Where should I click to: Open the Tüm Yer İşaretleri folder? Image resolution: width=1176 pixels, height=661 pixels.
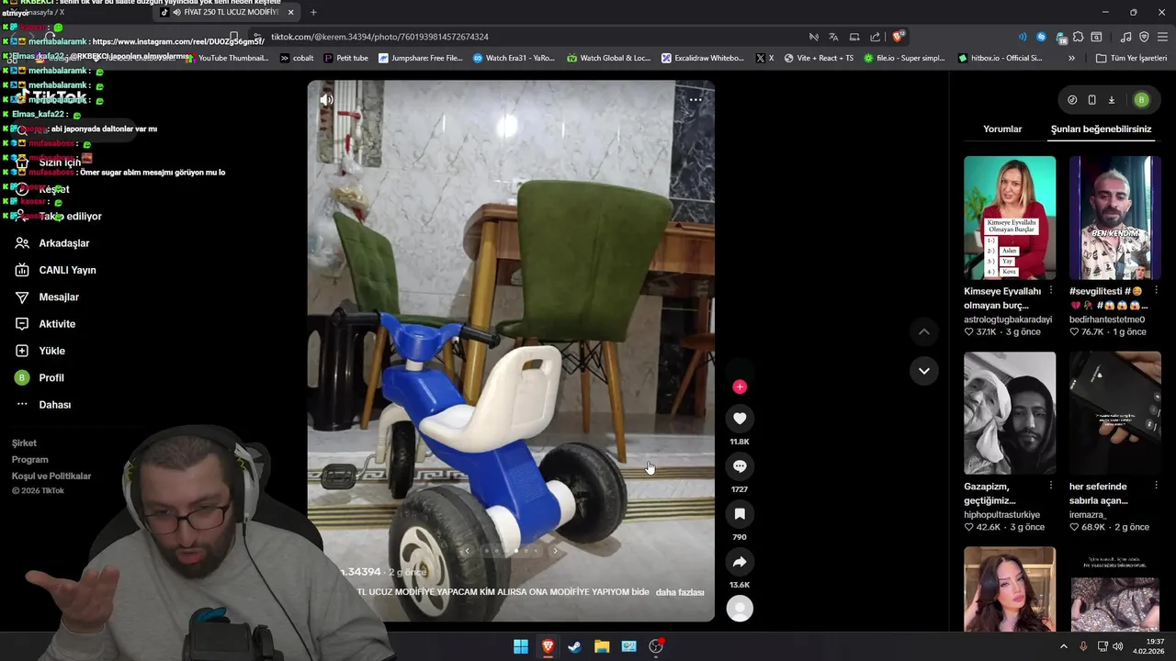tap(1131, 58)
